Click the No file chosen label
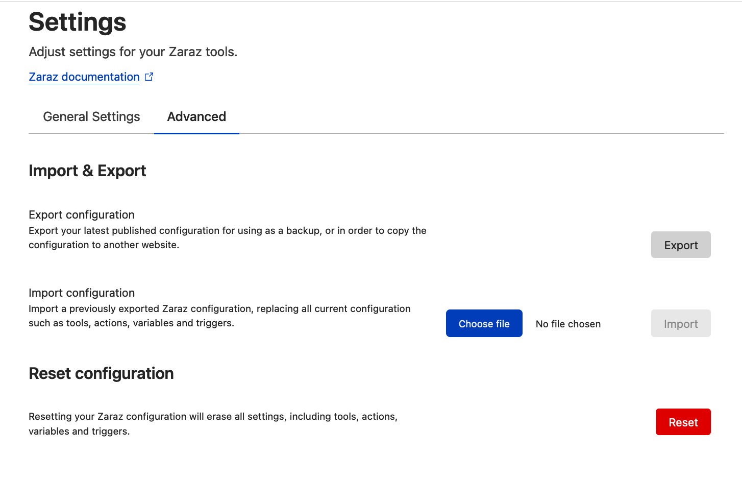This screenshot has width=742, height=478. [568, 324]
